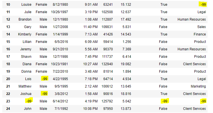Select Kimberly's date 1/14/1999
Viewport: 213px width, 113px height.
(x=60, y=34)
